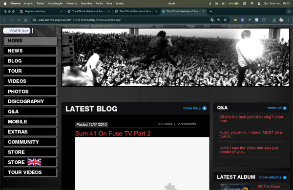Click the play arrow next to more albums
The width and height of the screenshot is (293, 190).
pyautogui.click(x=285, y=177)
